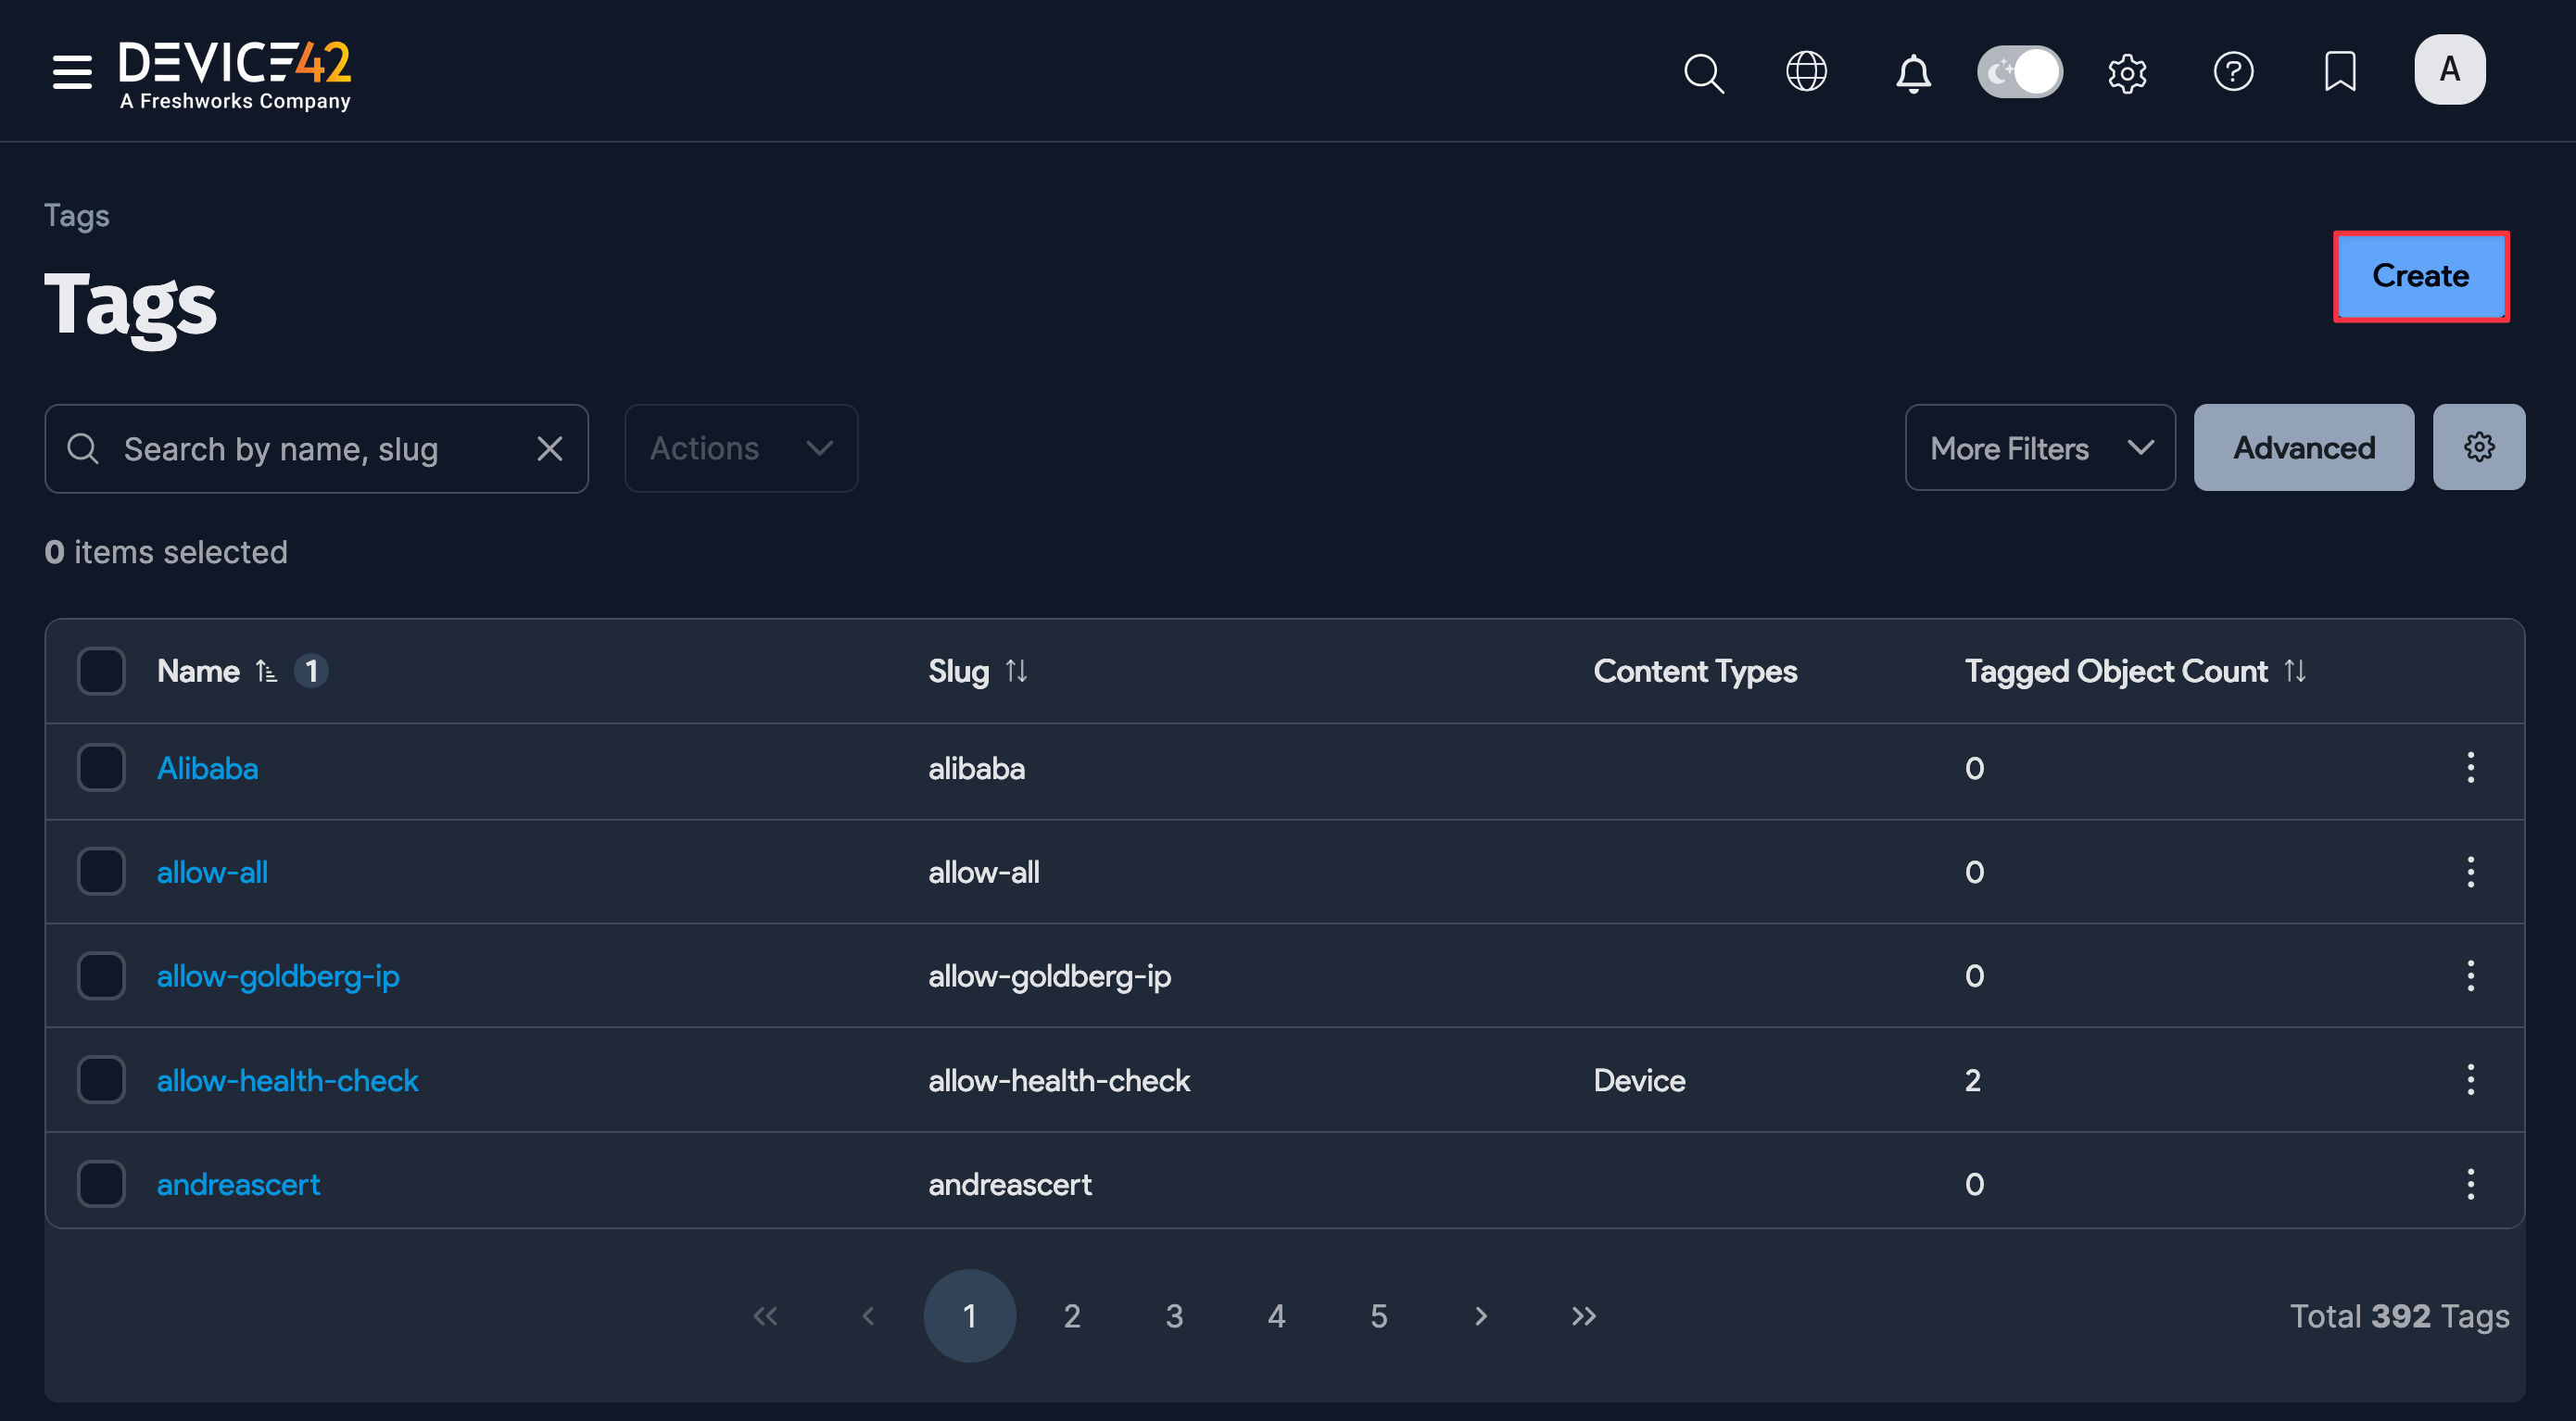
Task: Check the select-all checkbox in table header
Action: [x=101, y=671]
